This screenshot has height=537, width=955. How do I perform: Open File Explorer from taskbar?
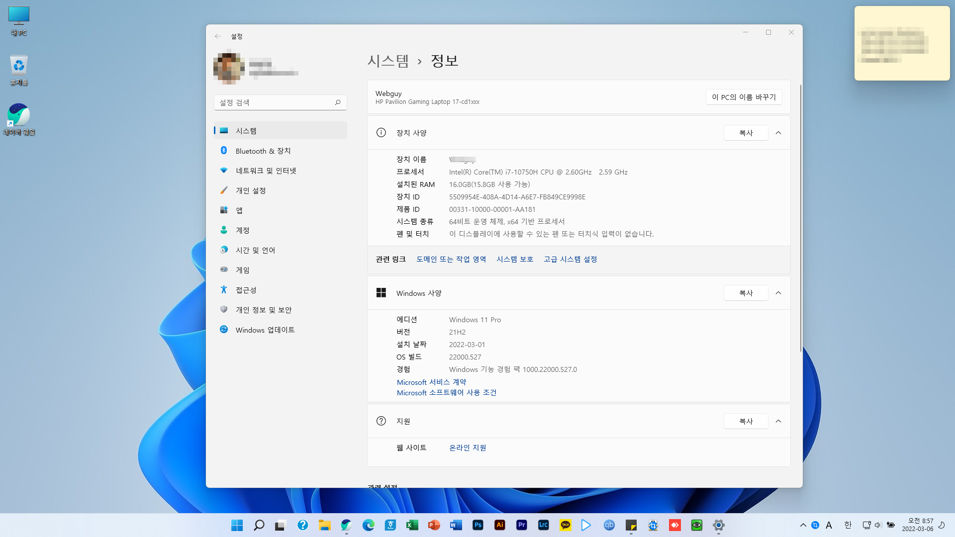[325, 525]
